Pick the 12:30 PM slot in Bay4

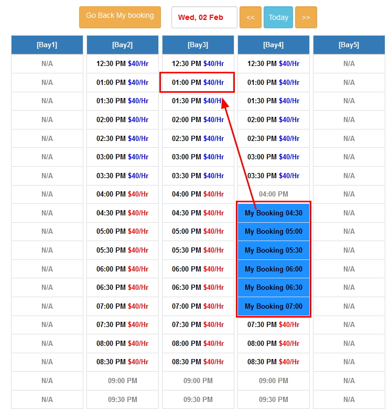coord(273,63)
